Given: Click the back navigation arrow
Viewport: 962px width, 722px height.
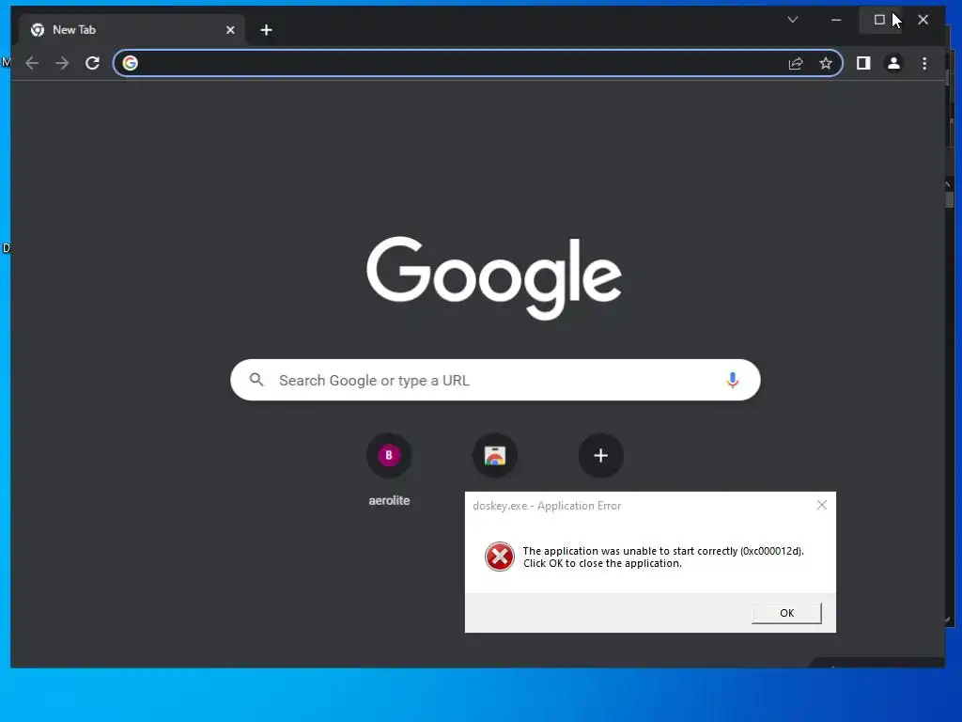Looking at the screenshot, I should (x=32, y=63).
